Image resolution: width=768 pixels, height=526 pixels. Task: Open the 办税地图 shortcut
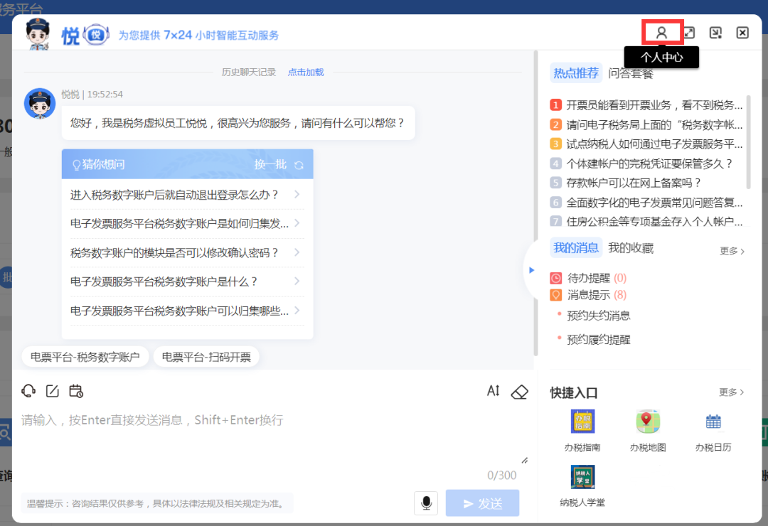(648, 431)
